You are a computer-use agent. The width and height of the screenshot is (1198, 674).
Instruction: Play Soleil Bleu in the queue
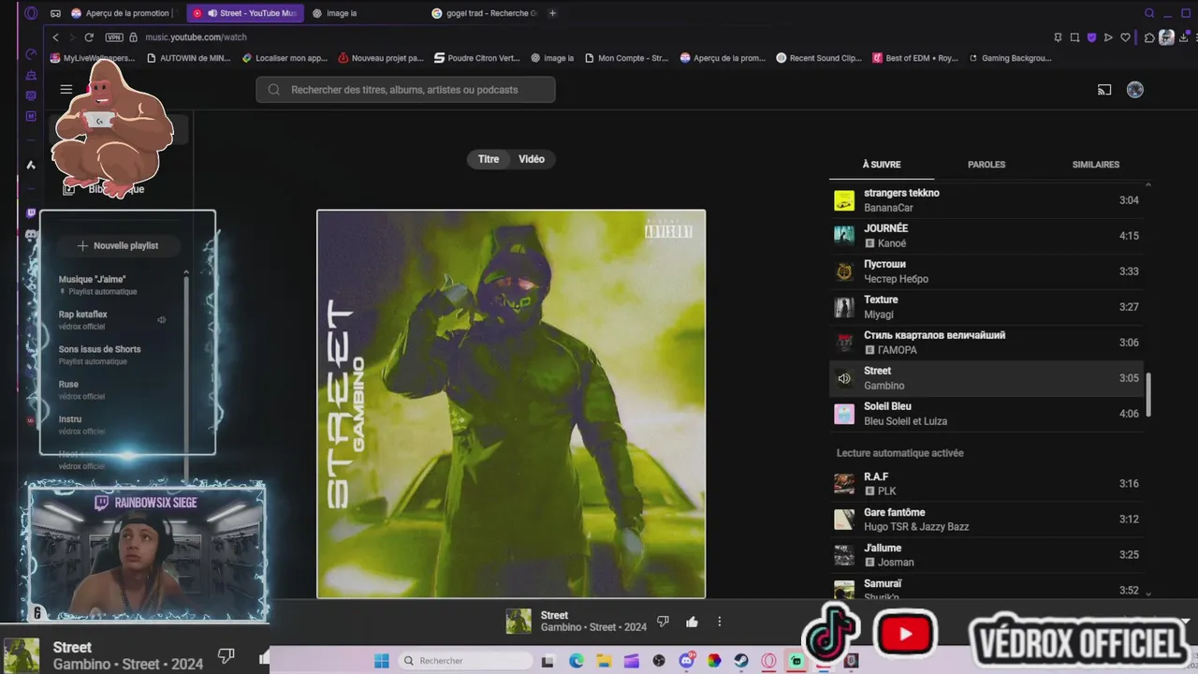(x=986, y=414)
